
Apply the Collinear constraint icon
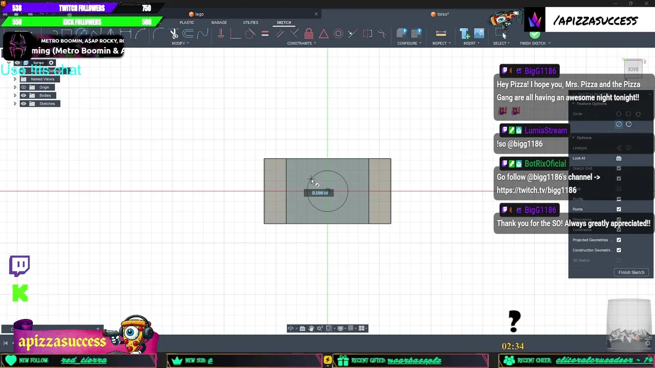click(x=353, y=34)
